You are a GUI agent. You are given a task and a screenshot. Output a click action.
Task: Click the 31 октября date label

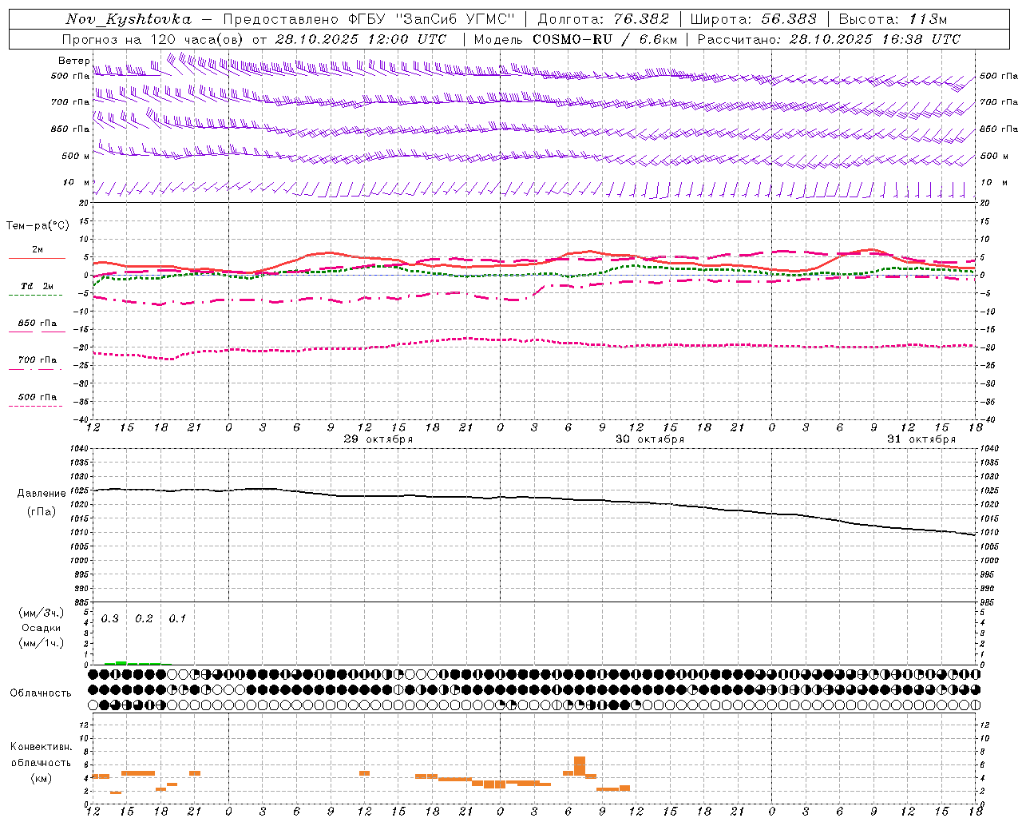pos(921,439)
